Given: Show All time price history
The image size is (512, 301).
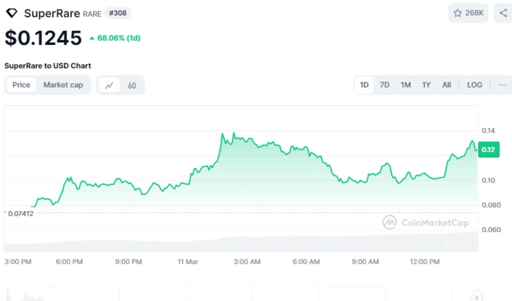Looking at the screenshot, I should 446,85.
